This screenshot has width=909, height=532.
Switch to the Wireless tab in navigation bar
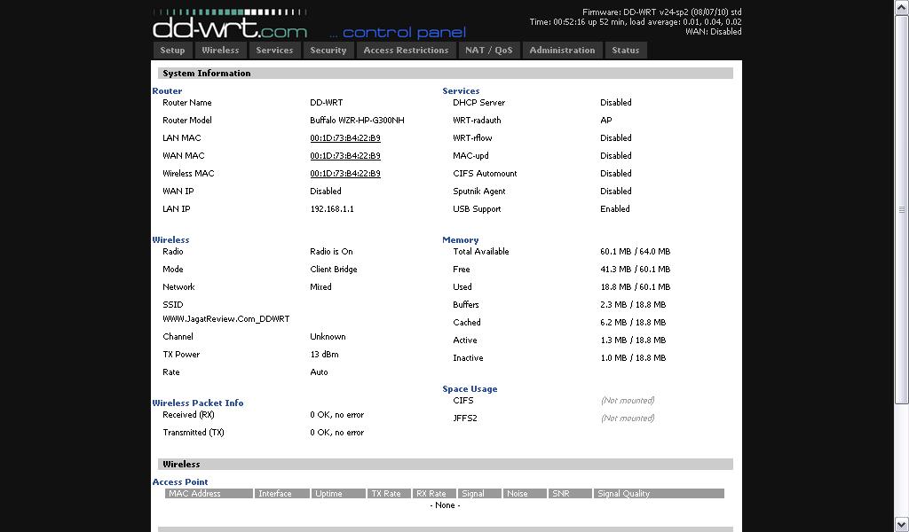(220, 51)
